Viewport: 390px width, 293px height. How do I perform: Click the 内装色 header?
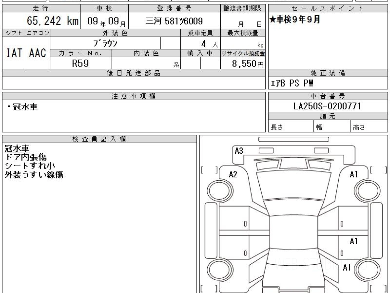[146, 53]
